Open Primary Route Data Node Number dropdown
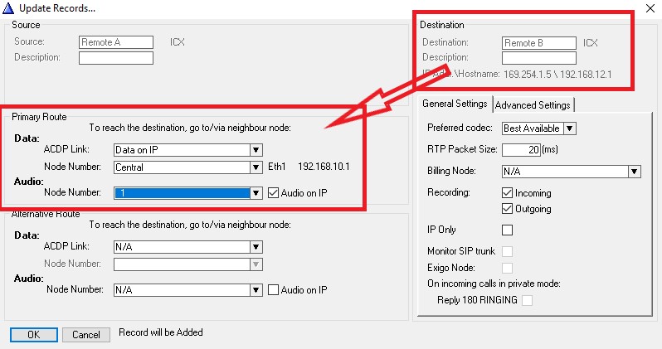662x349 pixels. 256,167
